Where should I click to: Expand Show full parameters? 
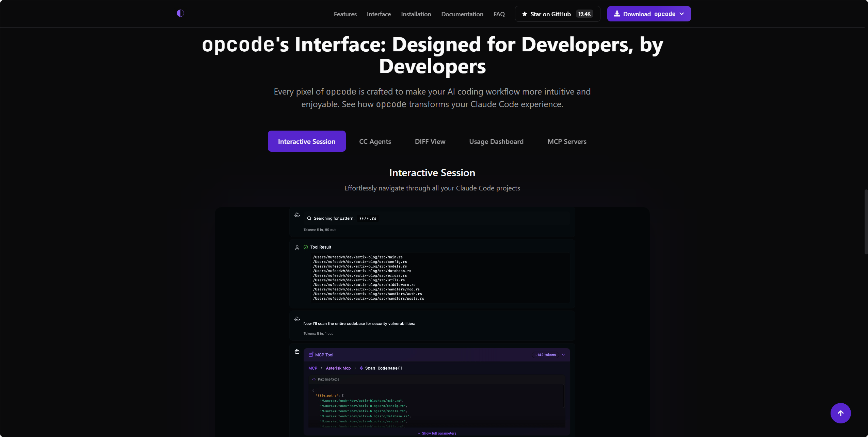437,433
